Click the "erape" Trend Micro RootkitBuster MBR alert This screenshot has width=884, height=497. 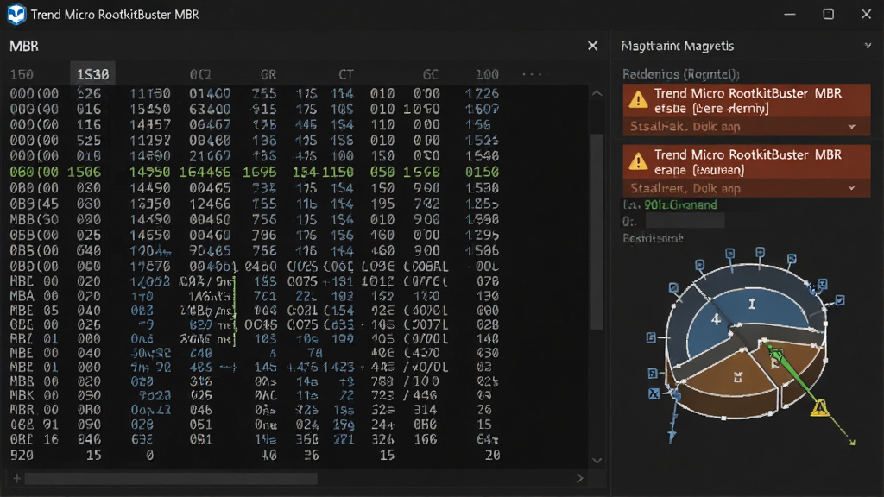click(747, 161)
